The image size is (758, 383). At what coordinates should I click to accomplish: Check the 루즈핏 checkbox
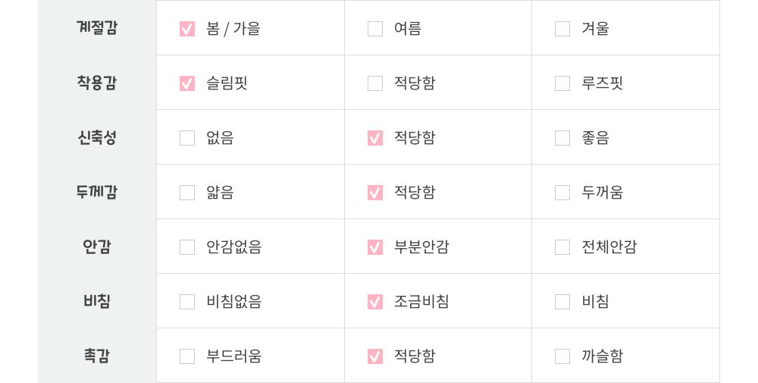(x=562, y=83)
